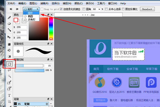Click the Undo arrow icon
Viewport: 160px width, 107px height.
(x=11, y=9)
